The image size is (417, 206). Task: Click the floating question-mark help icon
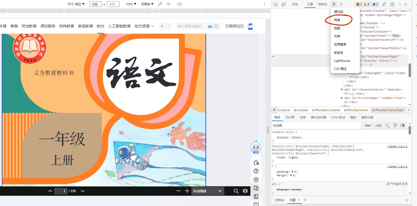click(256, 171)
